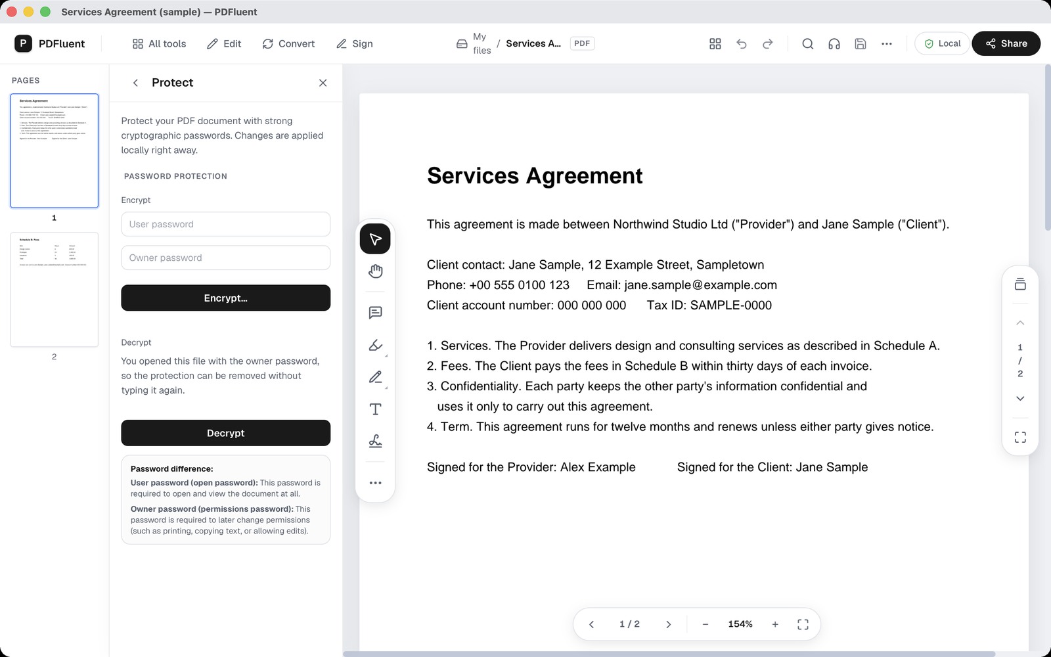Save the document with disk icon
1051x657 pixels.
[x=861, y=43]
